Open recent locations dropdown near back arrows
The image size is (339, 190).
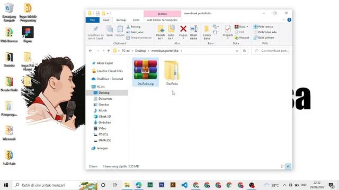tap(104, 51)
